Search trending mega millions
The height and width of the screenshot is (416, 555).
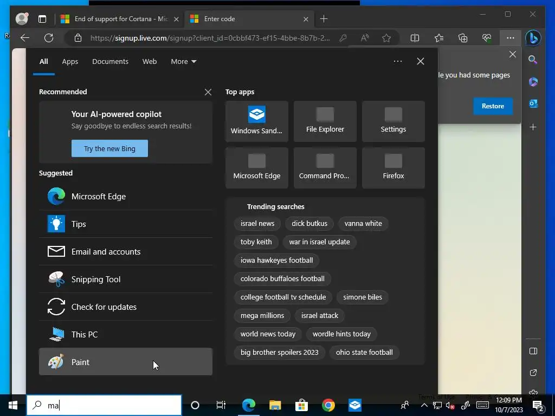[x=262, y=316]
